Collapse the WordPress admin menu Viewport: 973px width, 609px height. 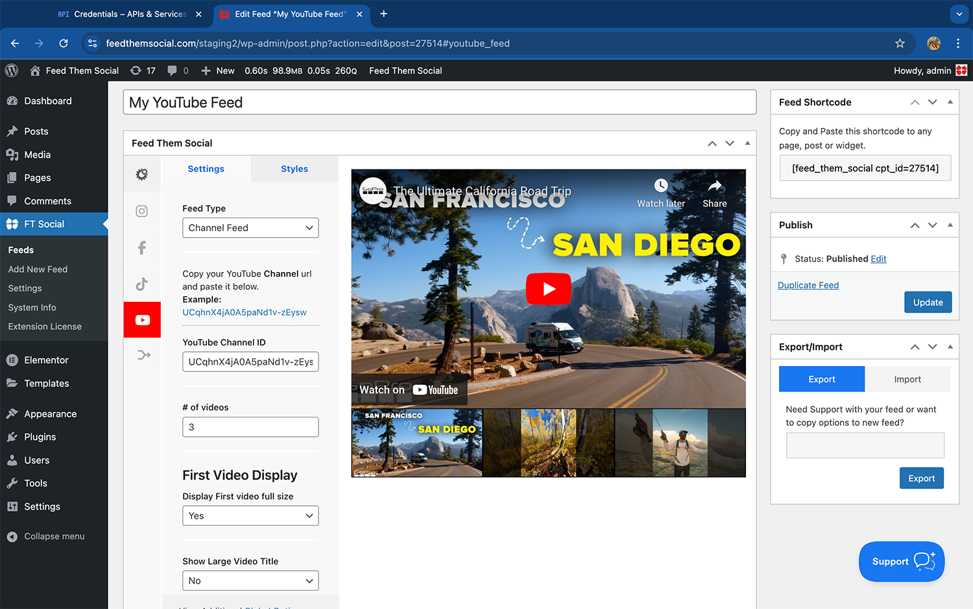pos(54,536)
